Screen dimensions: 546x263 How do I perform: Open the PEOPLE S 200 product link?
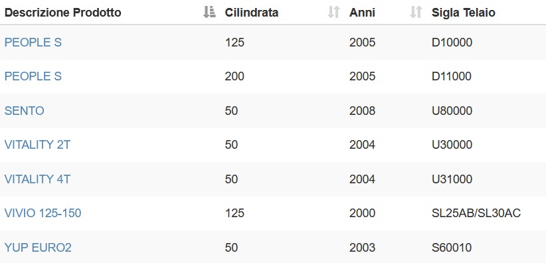pos(33,76)
